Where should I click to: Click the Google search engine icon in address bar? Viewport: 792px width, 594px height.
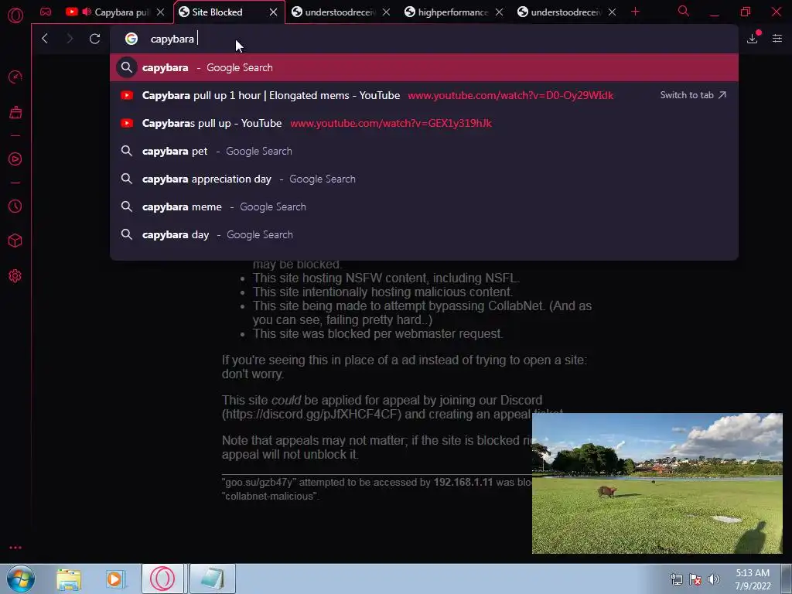click(x=131, y=39)
